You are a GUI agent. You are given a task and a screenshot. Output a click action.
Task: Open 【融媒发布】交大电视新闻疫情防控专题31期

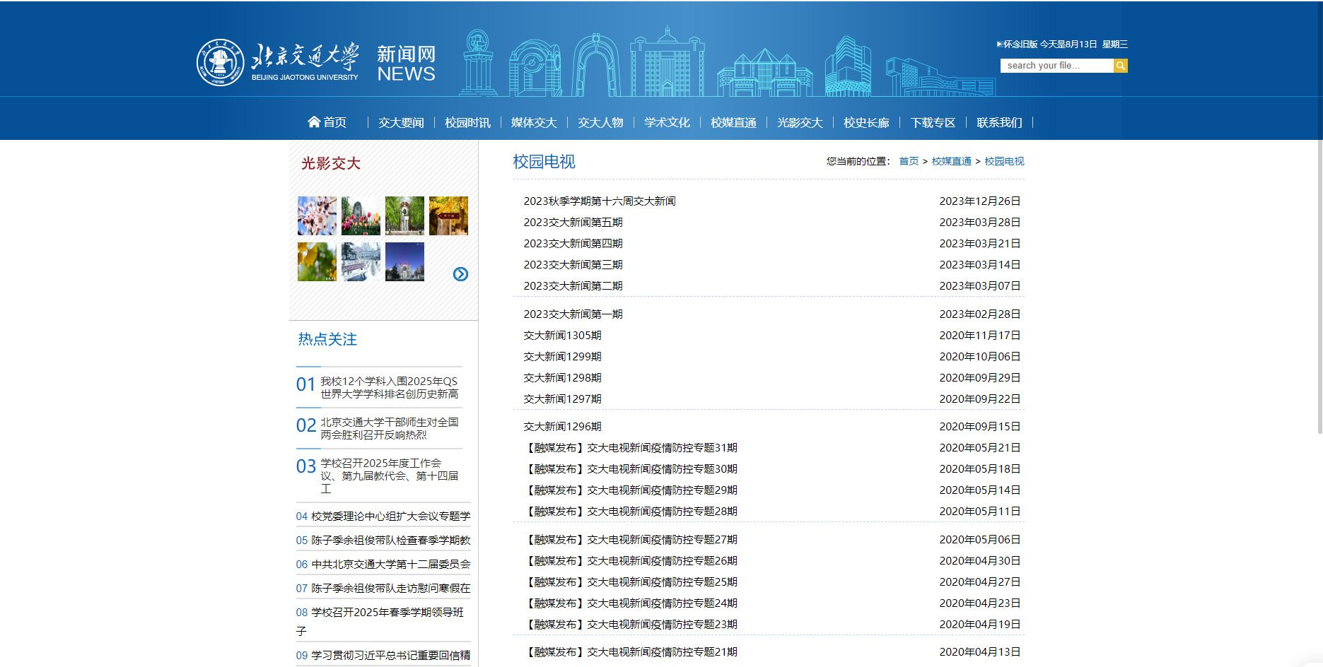[631, 447]
